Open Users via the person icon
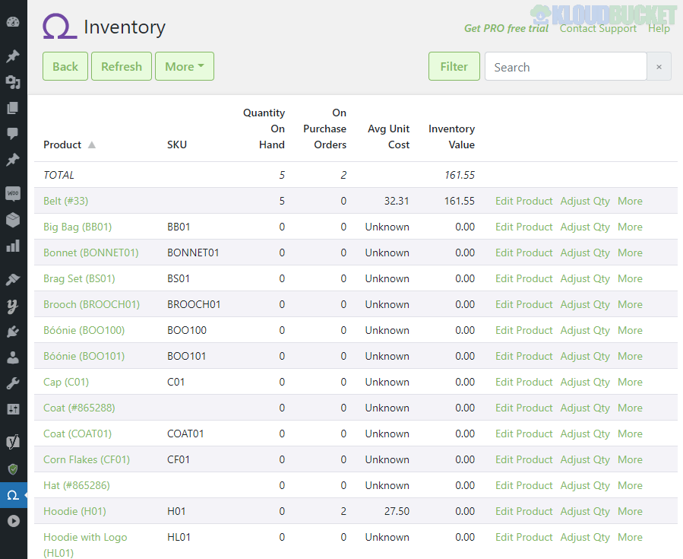 tap(13, 357)
